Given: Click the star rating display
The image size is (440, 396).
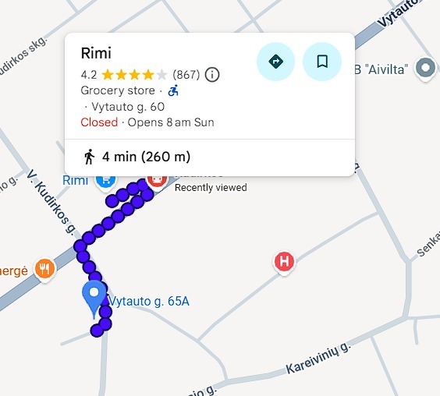Looking at the screenshot, I should click(x=134, y=75).
